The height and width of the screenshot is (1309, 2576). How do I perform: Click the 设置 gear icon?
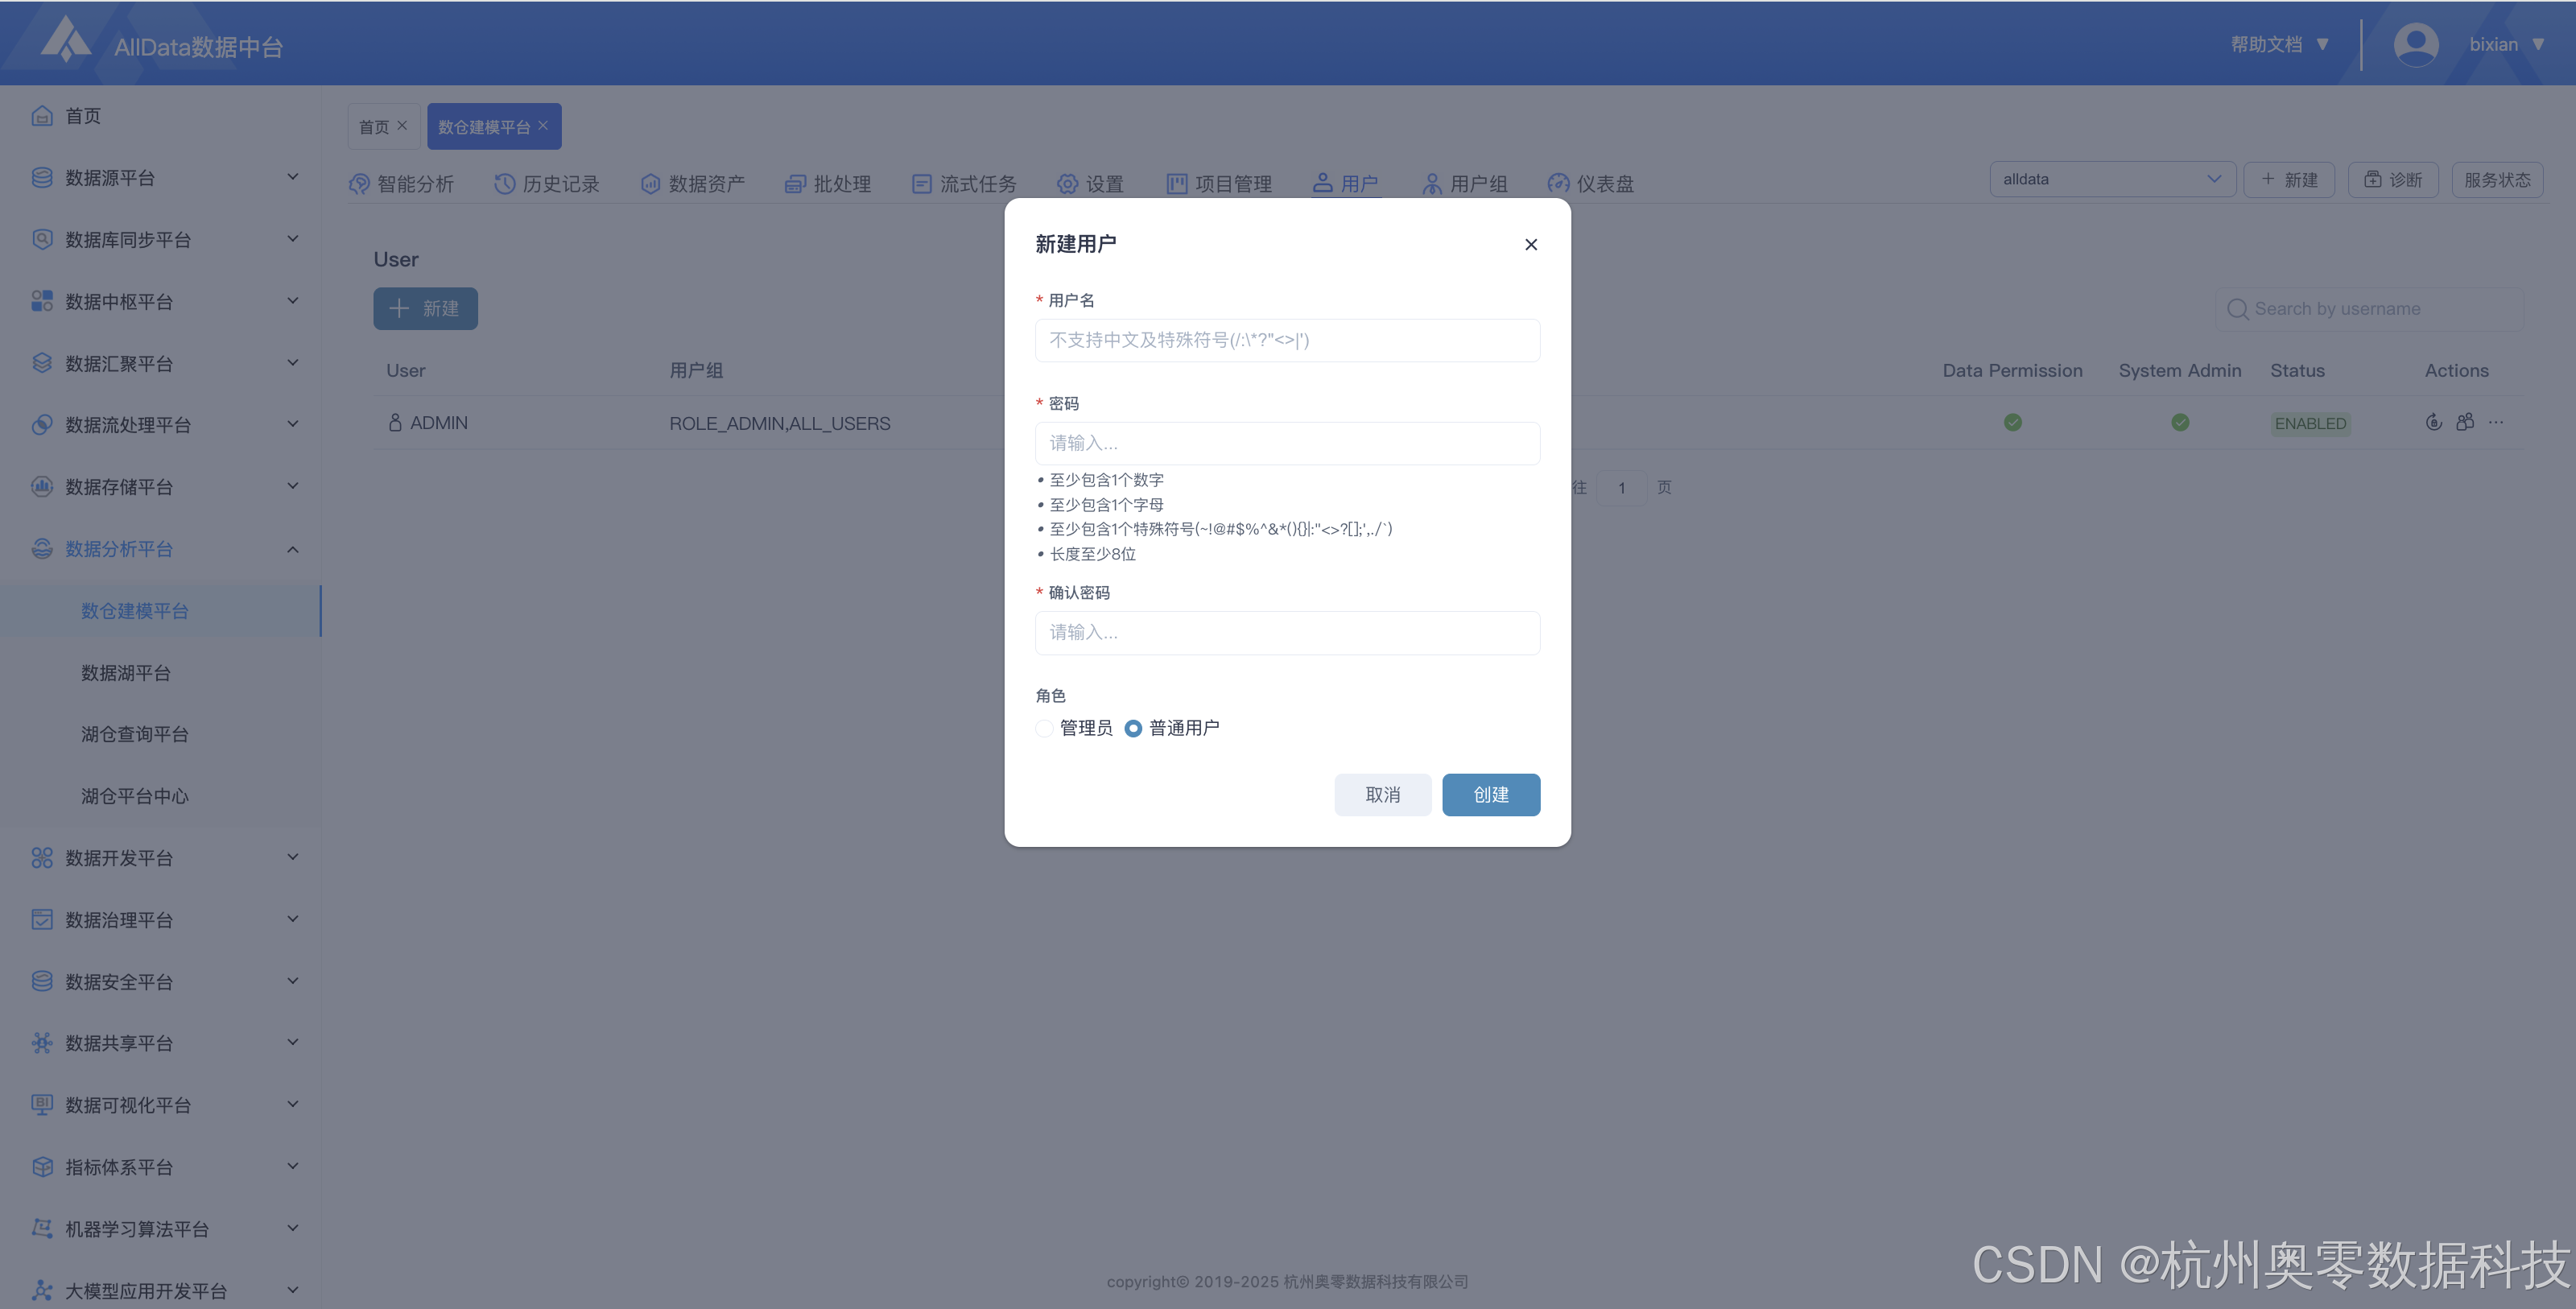[1067, 184]
